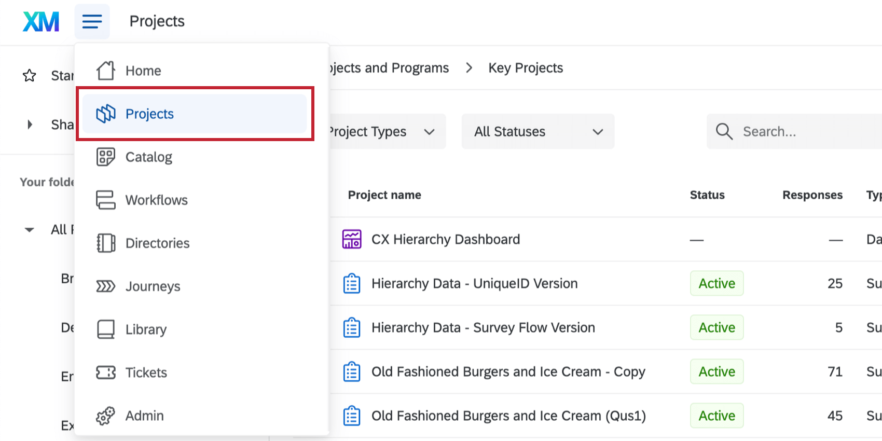Select Catalog in the navigation menu
This screenshot has width=882, height=441.
pos(149,157)
